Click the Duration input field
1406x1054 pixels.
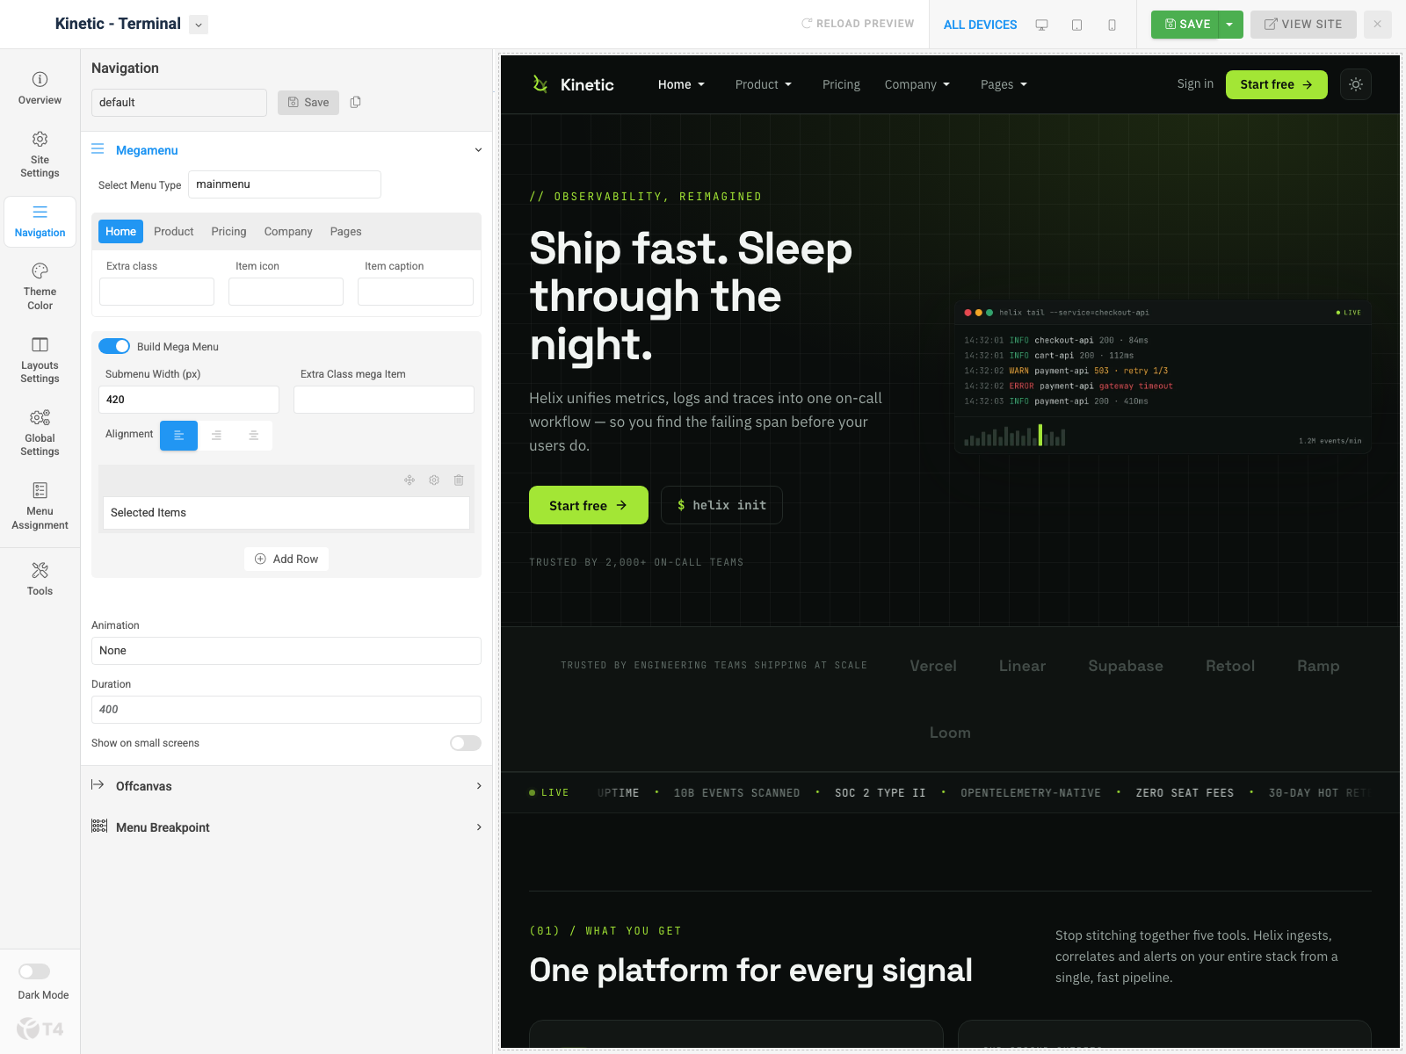[286, 710]
